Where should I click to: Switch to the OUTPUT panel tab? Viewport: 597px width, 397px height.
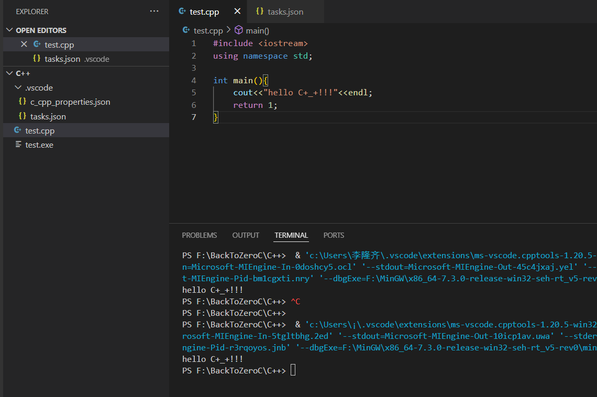point(246,235)
